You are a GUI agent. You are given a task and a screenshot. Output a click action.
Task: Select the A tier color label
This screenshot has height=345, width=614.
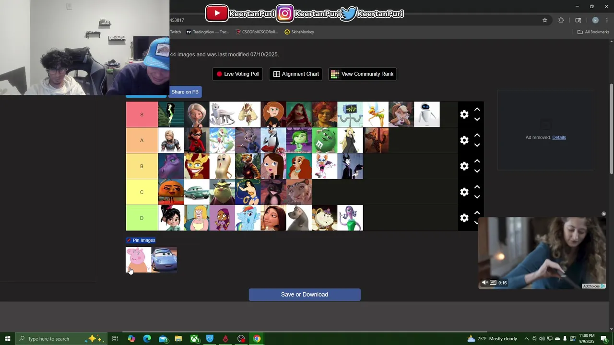pos(142,140)
